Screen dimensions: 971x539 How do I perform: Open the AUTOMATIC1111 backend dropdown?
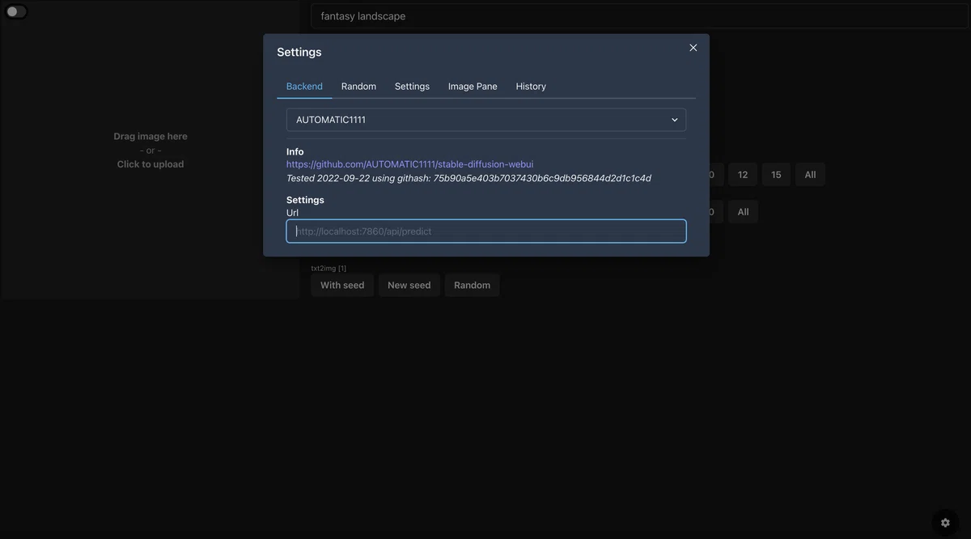point(486,120)
